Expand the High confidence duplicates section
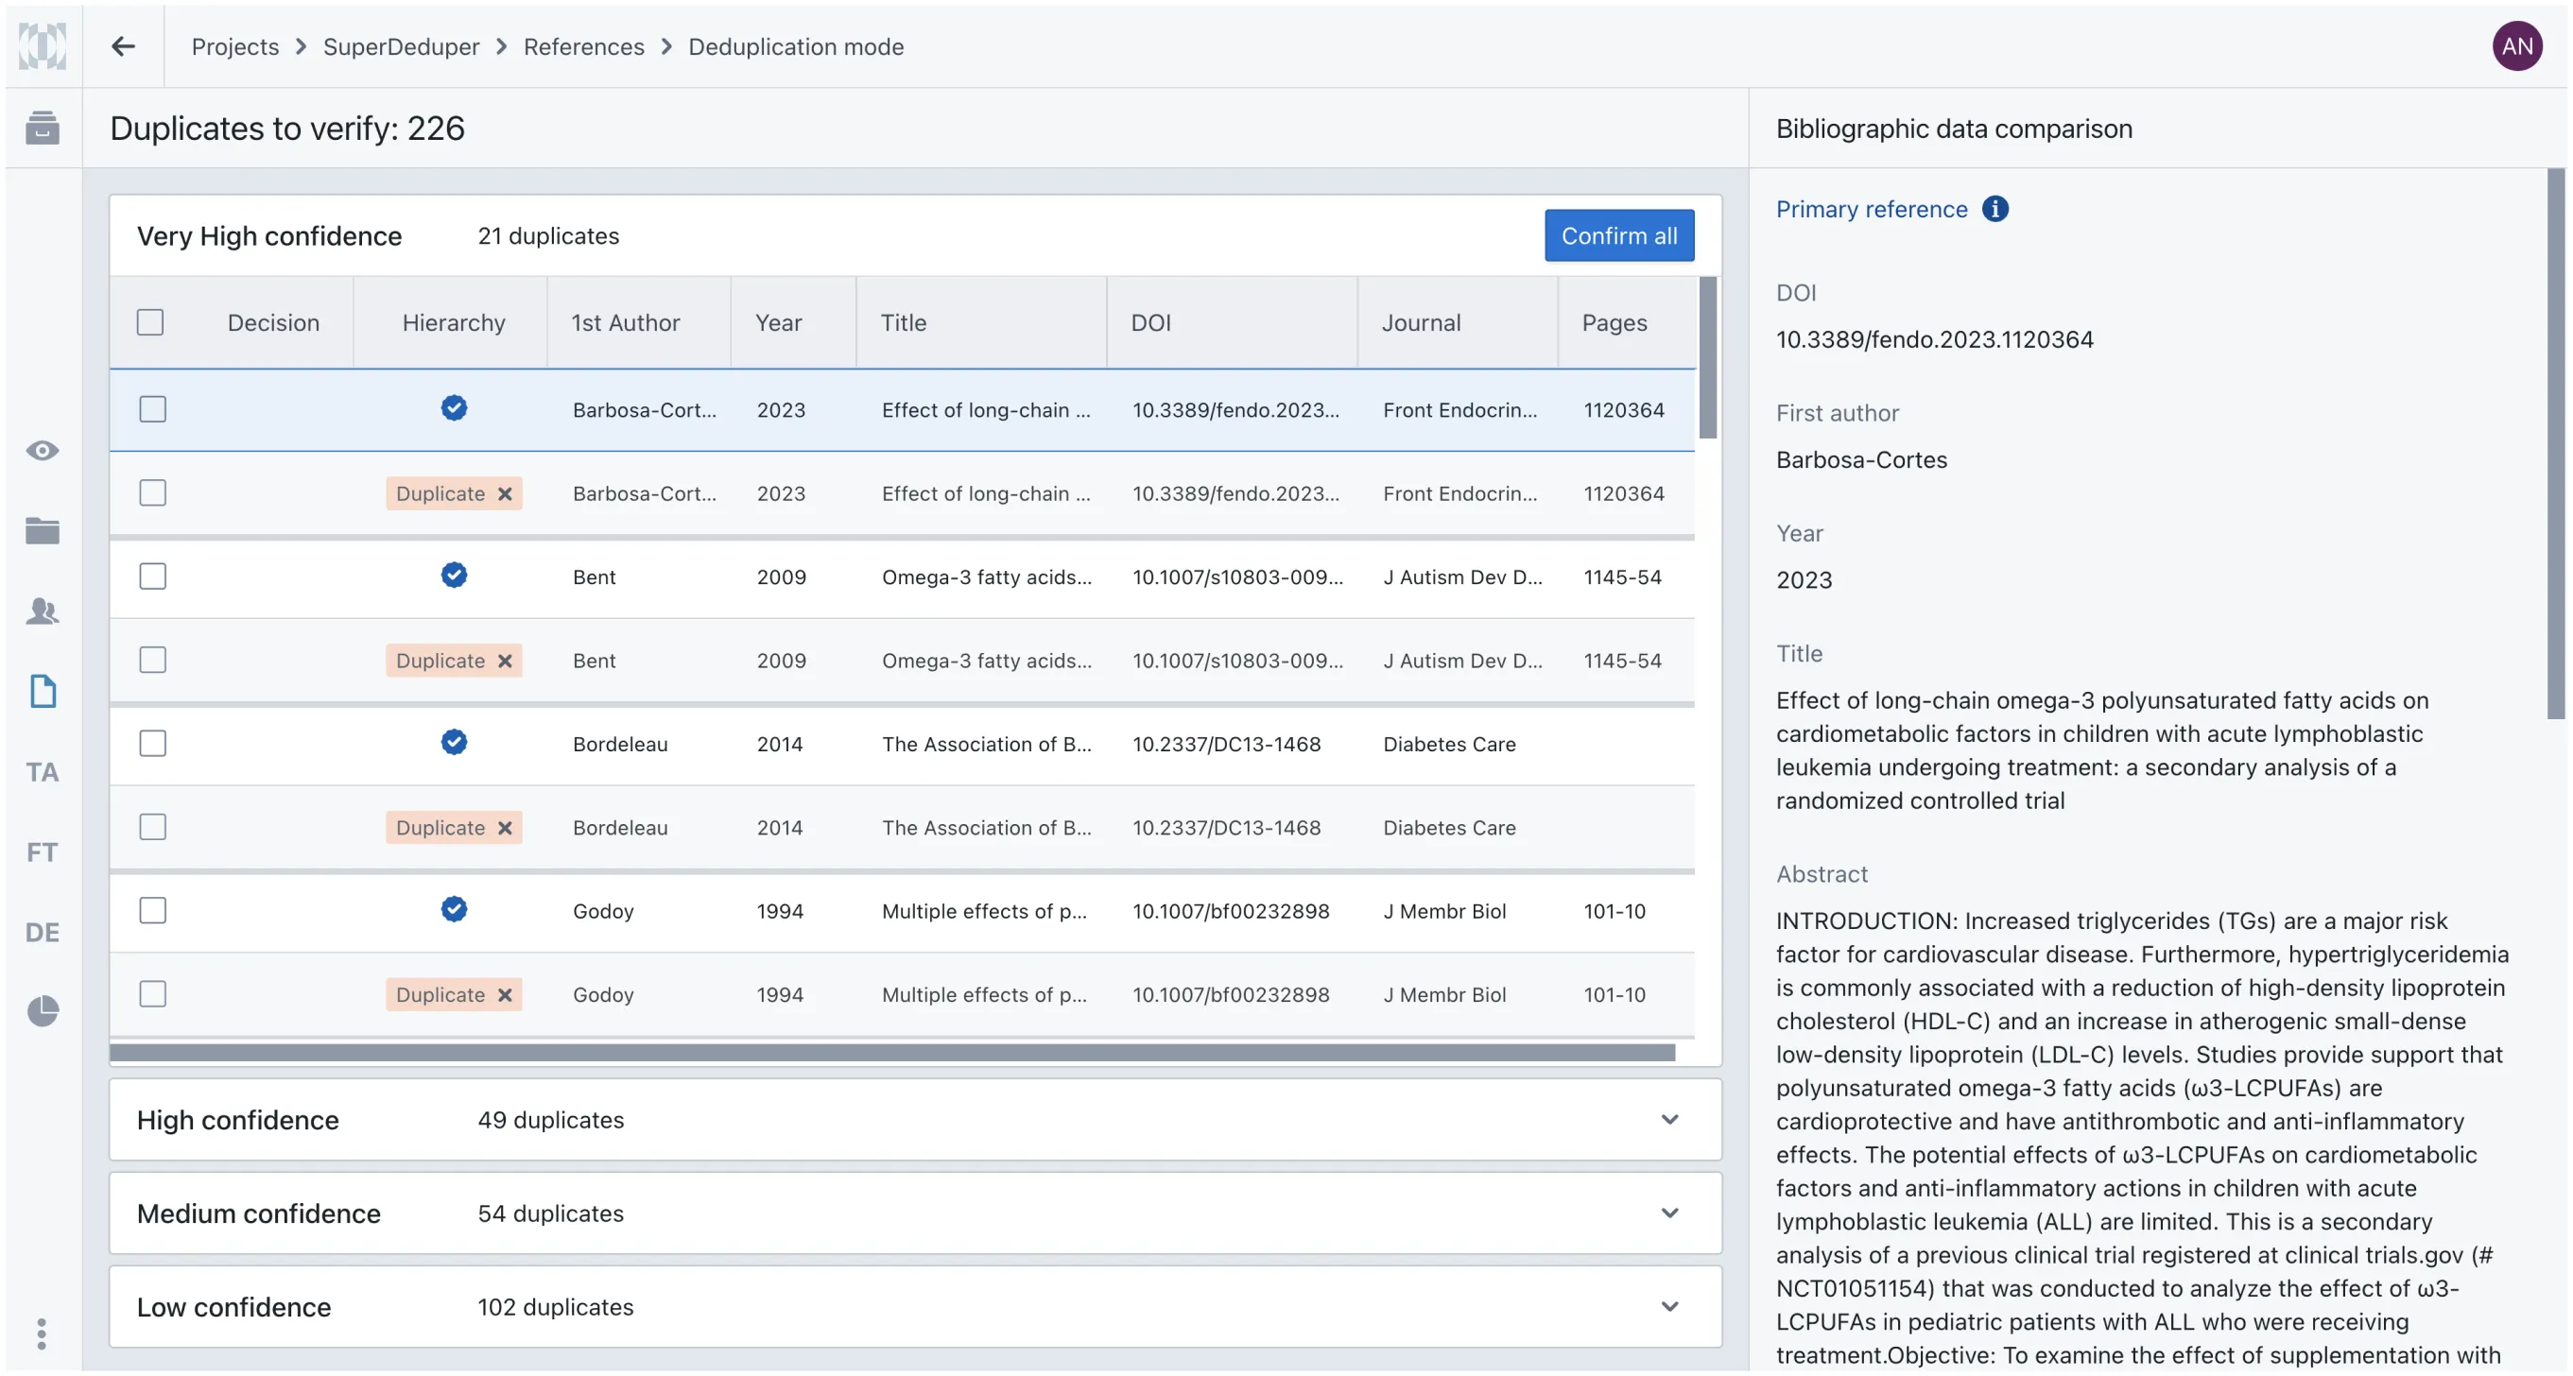Image resolution: width=2573 pixels, height=1376 pixels. (x=1669, y=1119)
